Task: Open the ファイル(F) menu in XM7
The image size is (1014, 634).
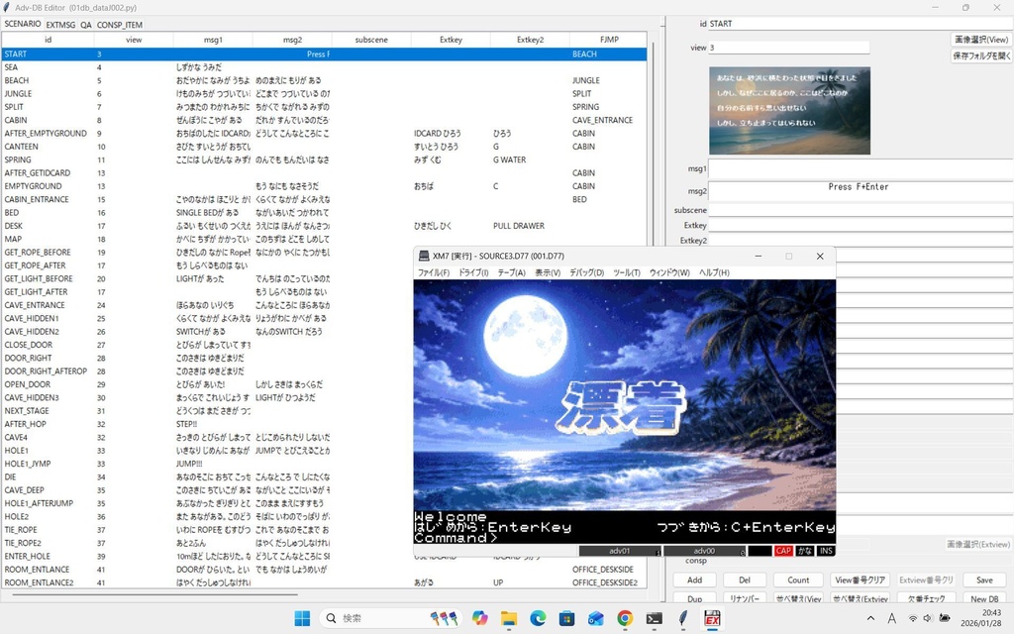Action: (434, 273)
